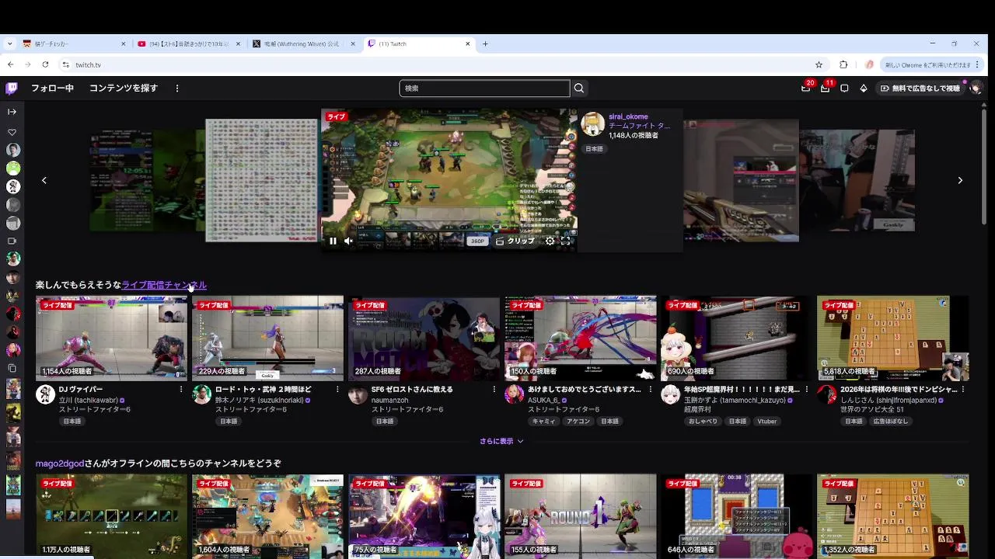995x559 pixels.
Task: Open options menu for 2026年は将棋の年 card
Action: (x=963, y=390)
